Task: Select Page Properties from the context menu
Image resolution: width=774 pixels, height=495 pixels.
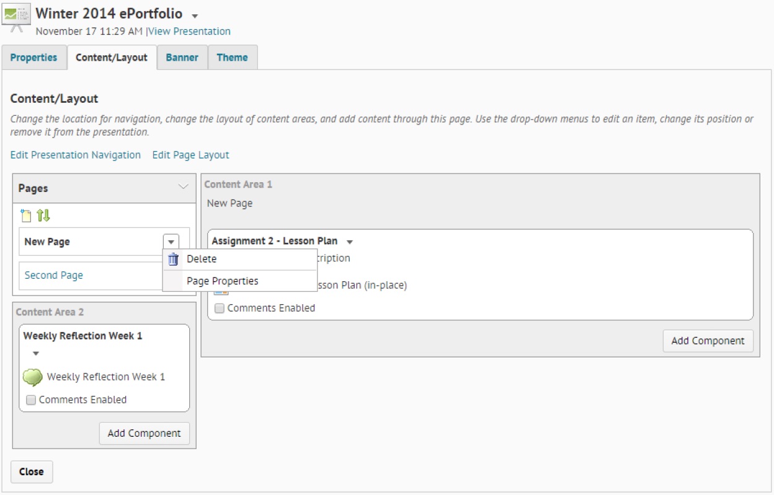Action: (222, 281)
